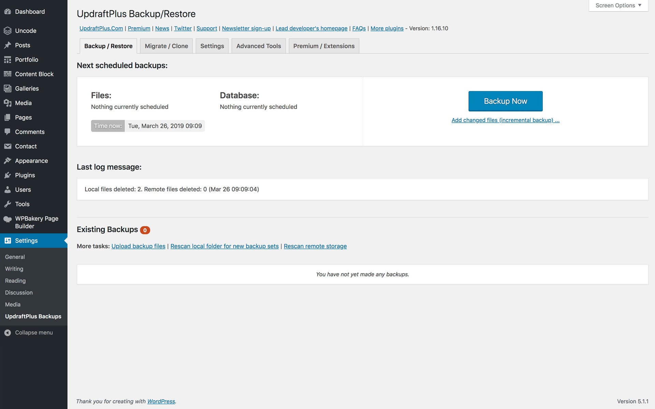Screen dimensions: 655x409
Task: Open the News link
Action: coord(162,28)
